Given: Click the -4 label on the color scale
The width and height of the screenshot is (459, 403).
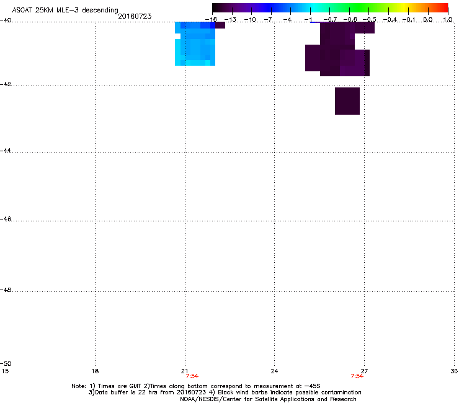Looking at the screenshot, I should (288, 20).
